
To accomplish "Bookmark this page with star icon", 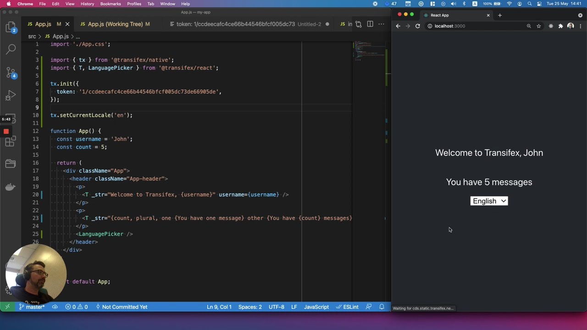I will point(539,26).
